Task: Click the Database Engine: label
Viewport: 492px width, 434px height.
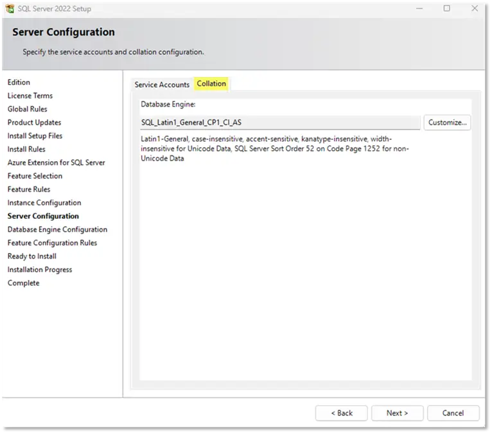Action: [168, 104]
